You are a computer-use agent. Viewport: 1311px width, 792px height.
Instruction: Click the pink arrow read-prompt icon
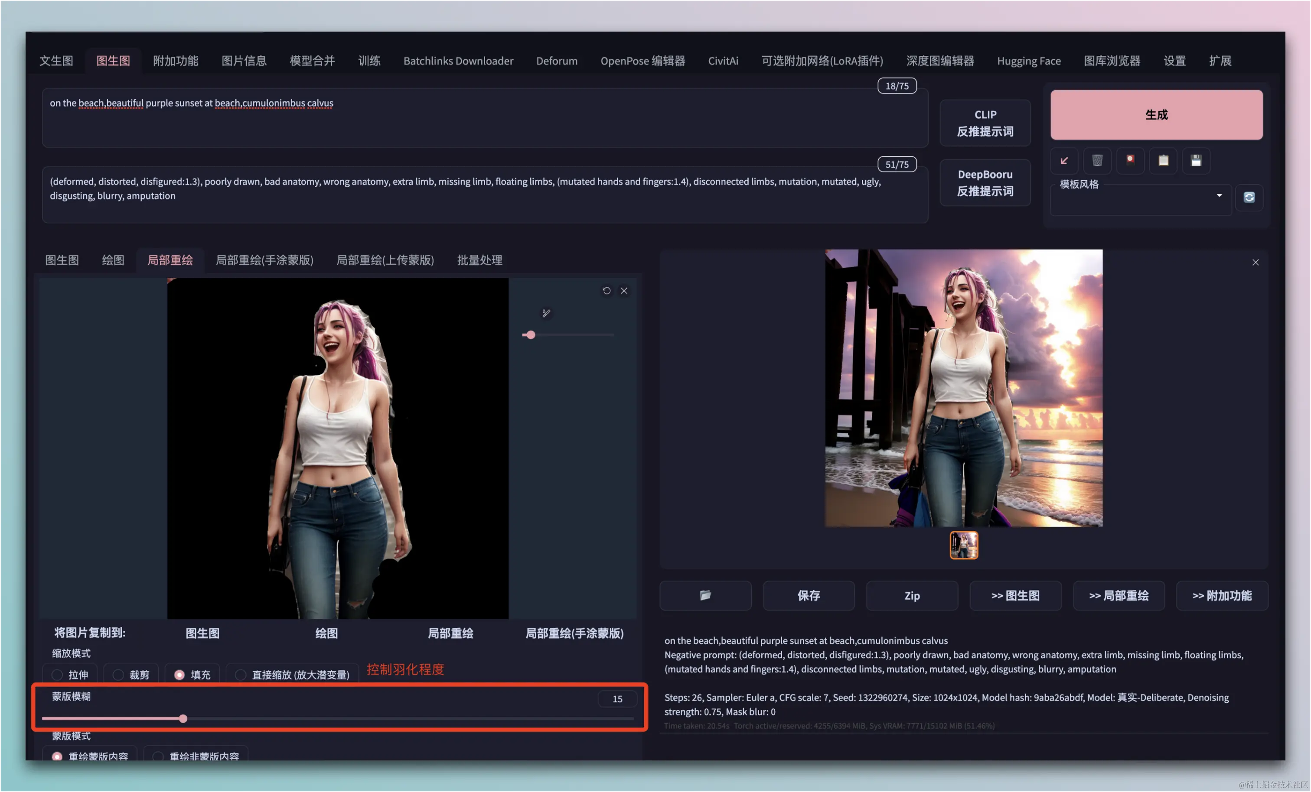1064,161
